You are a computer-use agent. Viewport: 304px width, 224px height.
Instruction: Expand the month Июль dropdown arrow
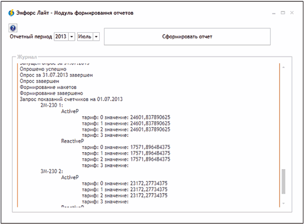pyautogui.click(x=96, y=37)
